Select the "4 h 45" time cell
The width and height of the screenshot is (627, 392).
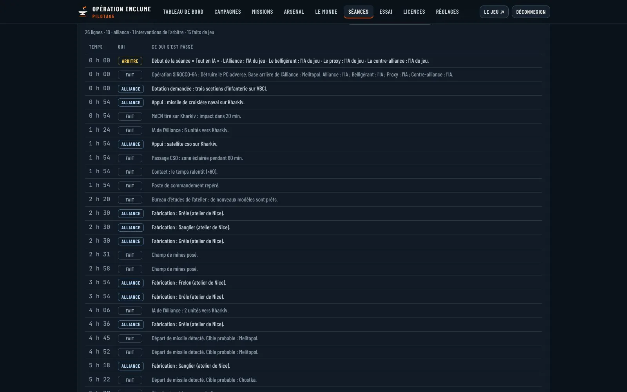(x=100, y=338)
